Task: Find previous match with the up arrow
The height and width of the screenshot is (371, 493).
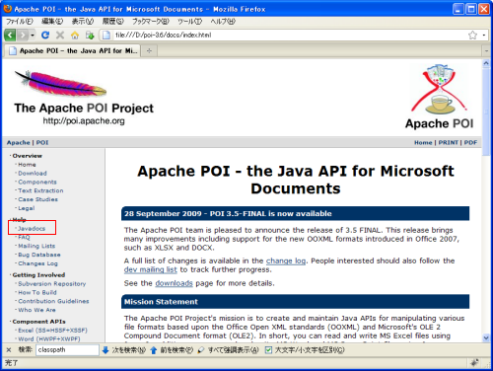Action: 154,350
